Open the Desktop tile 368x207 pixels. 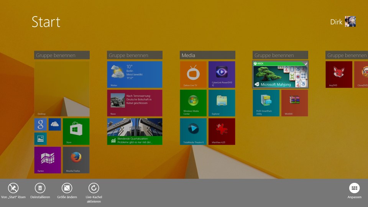62,89
